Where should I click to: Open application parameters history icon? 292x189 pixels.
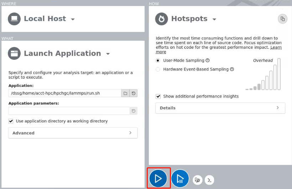pos(134,111)
